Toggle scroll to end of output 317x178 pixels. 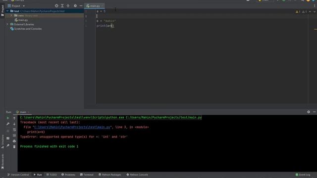pyautogui.click(x=14, y=135)
